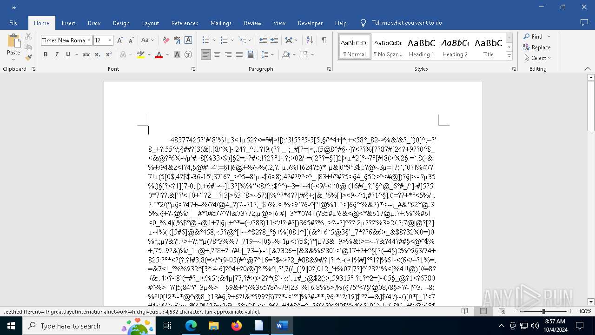Switch to the Layout tab

point(150,23)
